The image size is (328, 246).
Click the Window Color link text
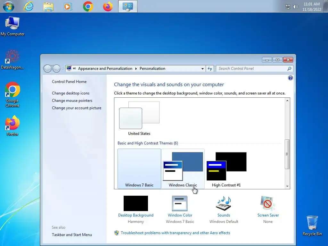click(x=180, y=215)
